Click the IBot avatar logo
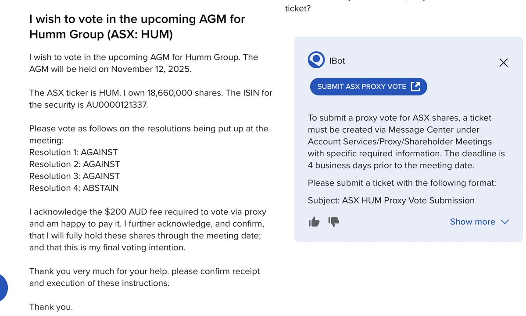This screenshot has width=526, height=316. (x=316, y=60)
